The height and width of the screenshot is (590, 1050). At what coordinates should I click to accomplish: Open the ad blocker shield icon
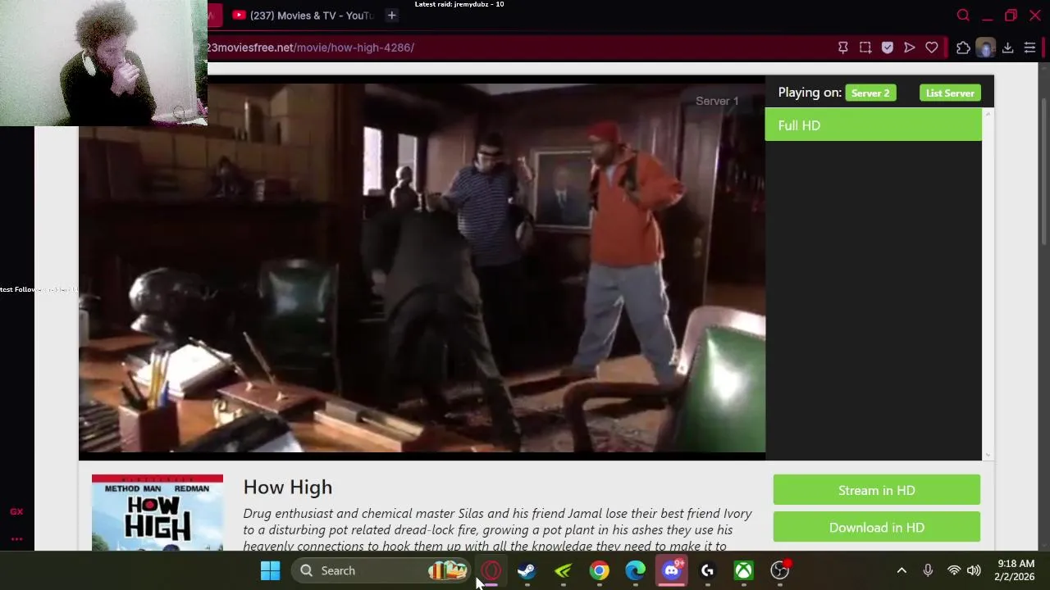(x=887, y=48)
